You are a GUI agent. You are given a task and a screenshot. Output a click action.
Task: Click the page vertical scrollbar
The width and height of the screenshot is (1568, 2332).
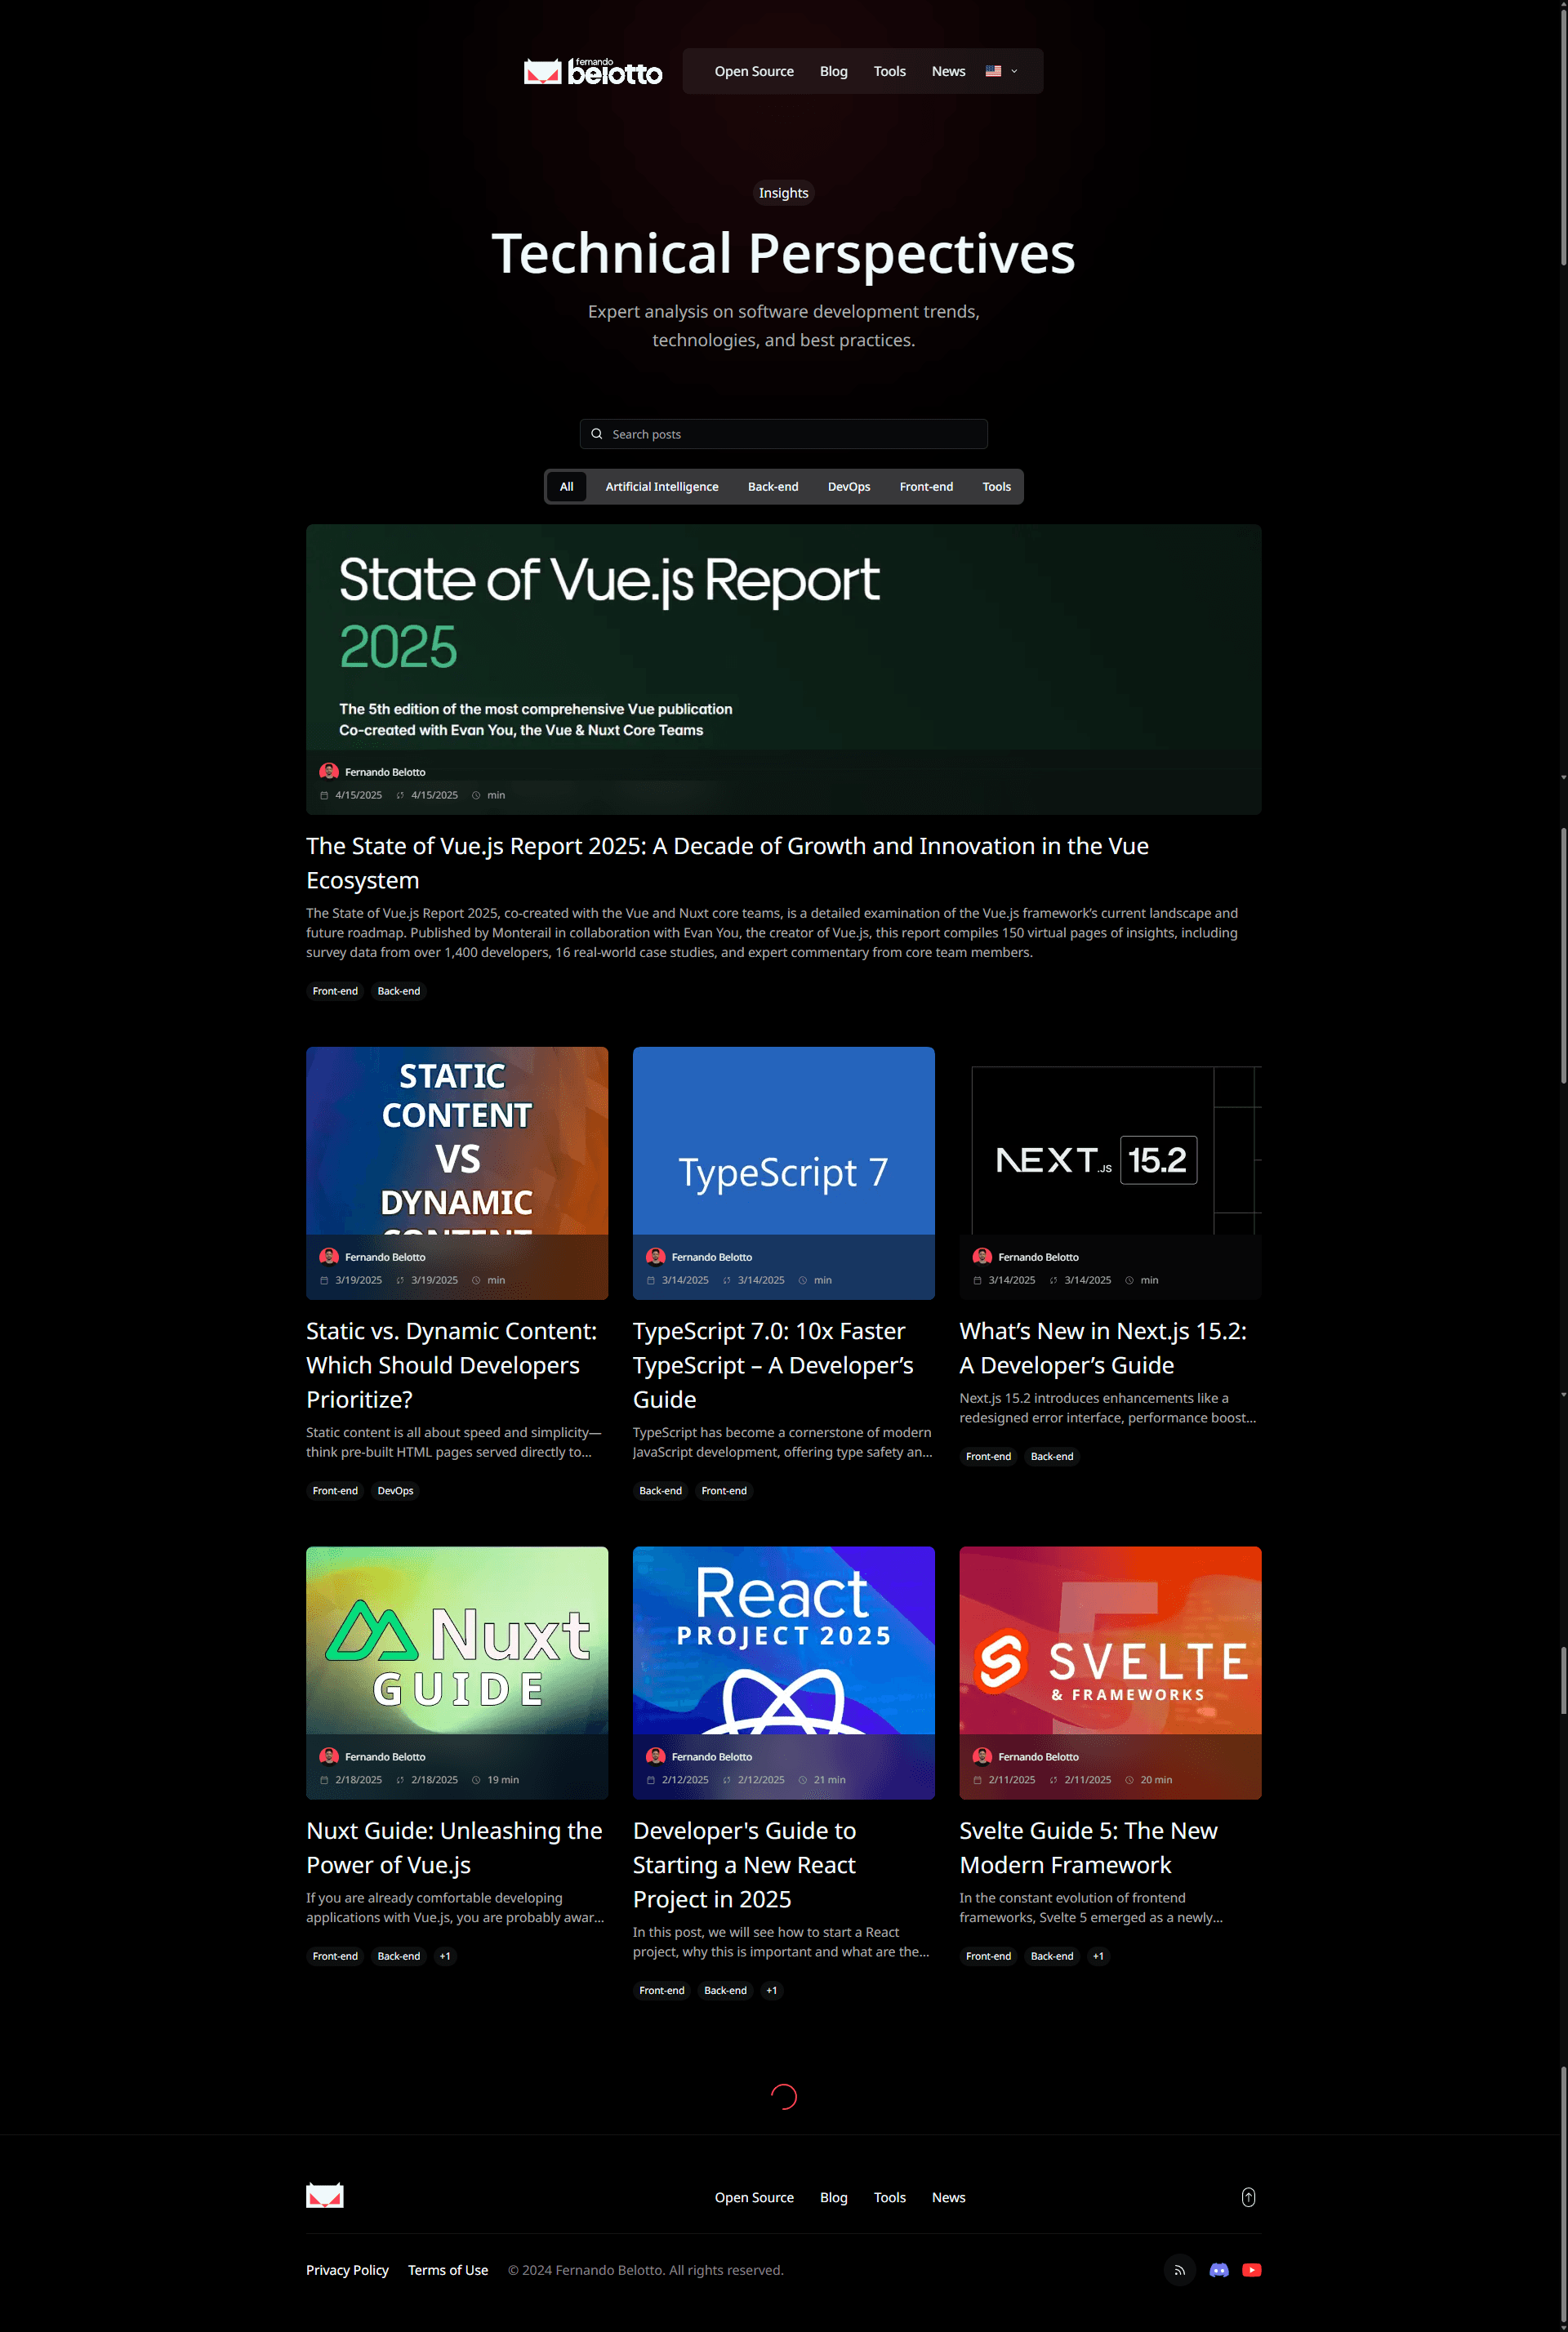pos(1563,1165)
